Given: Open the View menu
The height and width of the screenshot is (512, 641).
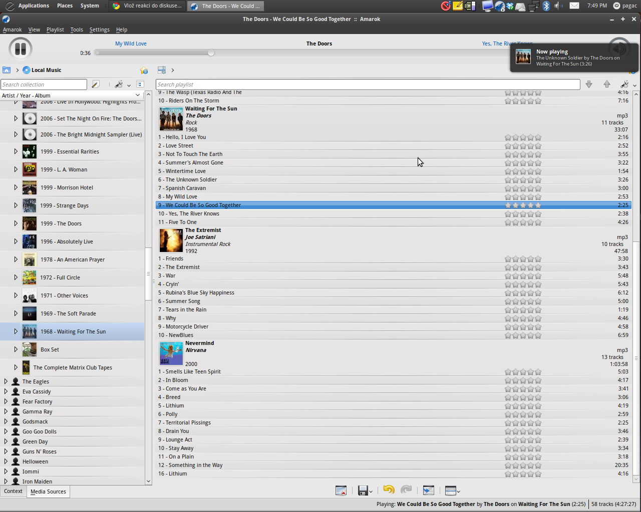Looking at the screenshot, I should point(34,29).
